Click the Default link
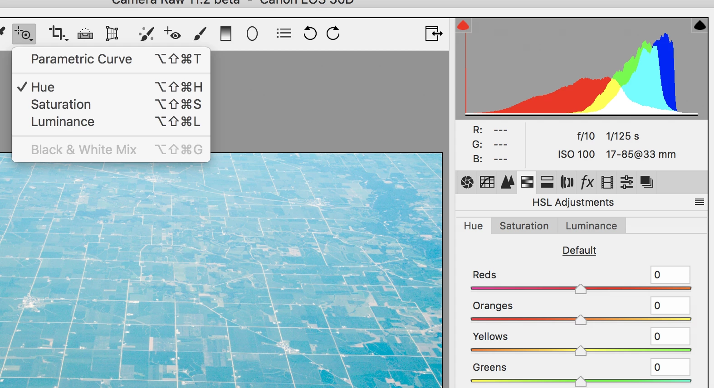Screen dimensions: 714x388 (x=579, y=250)
